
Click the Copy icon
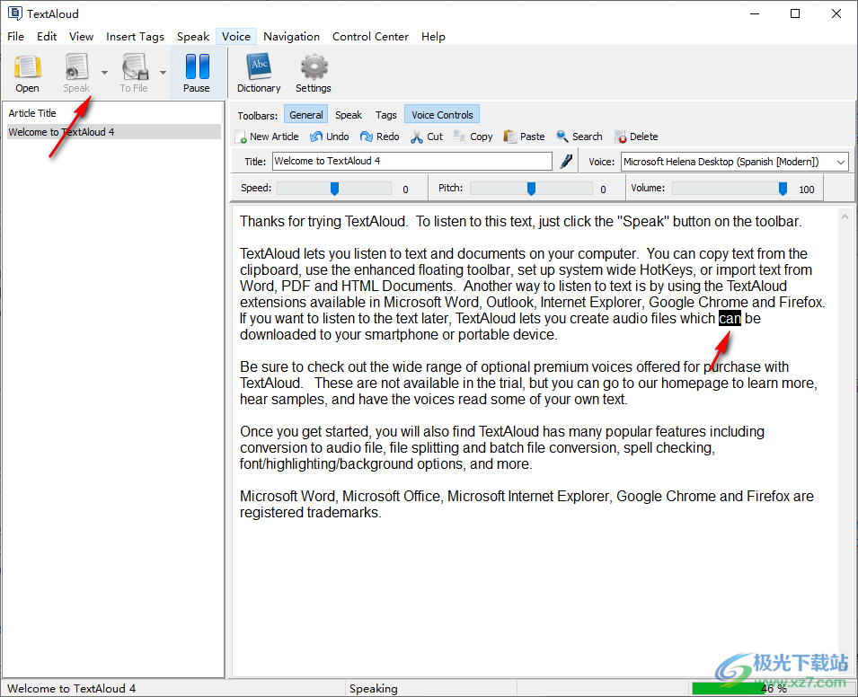460,137
